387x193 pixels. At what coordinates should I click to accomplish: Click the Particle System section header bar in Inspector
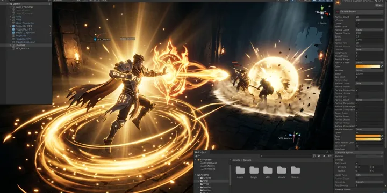360,153
